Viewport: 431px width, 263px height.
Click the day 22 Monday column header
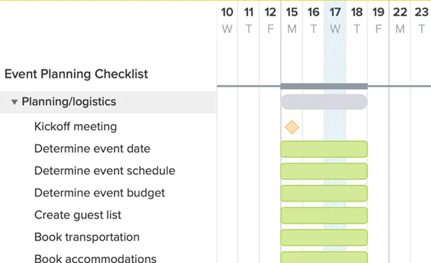(x=400, y=19)
